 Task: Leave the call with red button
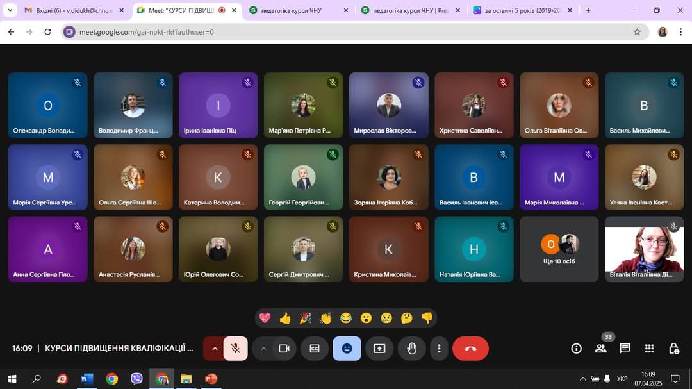[470, 349]
